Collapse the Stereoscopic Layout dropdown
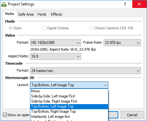This screenshot has height=121, width=147. (x=69, y=85)
